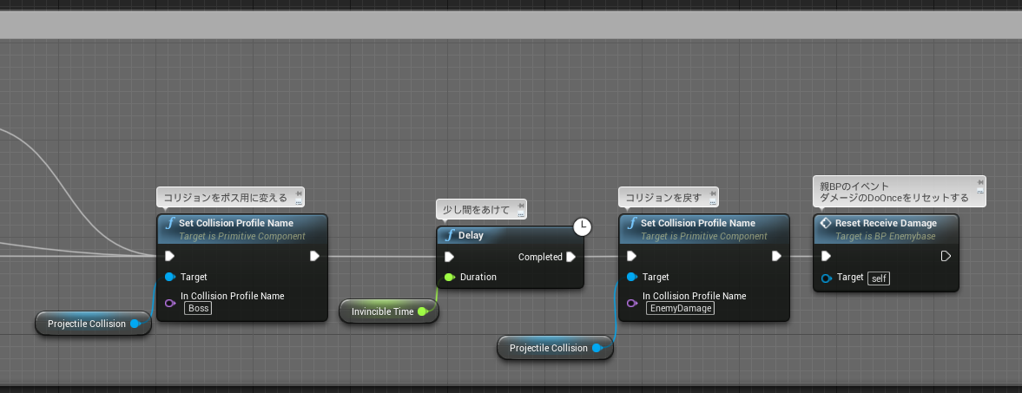
Task: Pin the 少し間をあけて comment bubble
Action: (521, 206)
